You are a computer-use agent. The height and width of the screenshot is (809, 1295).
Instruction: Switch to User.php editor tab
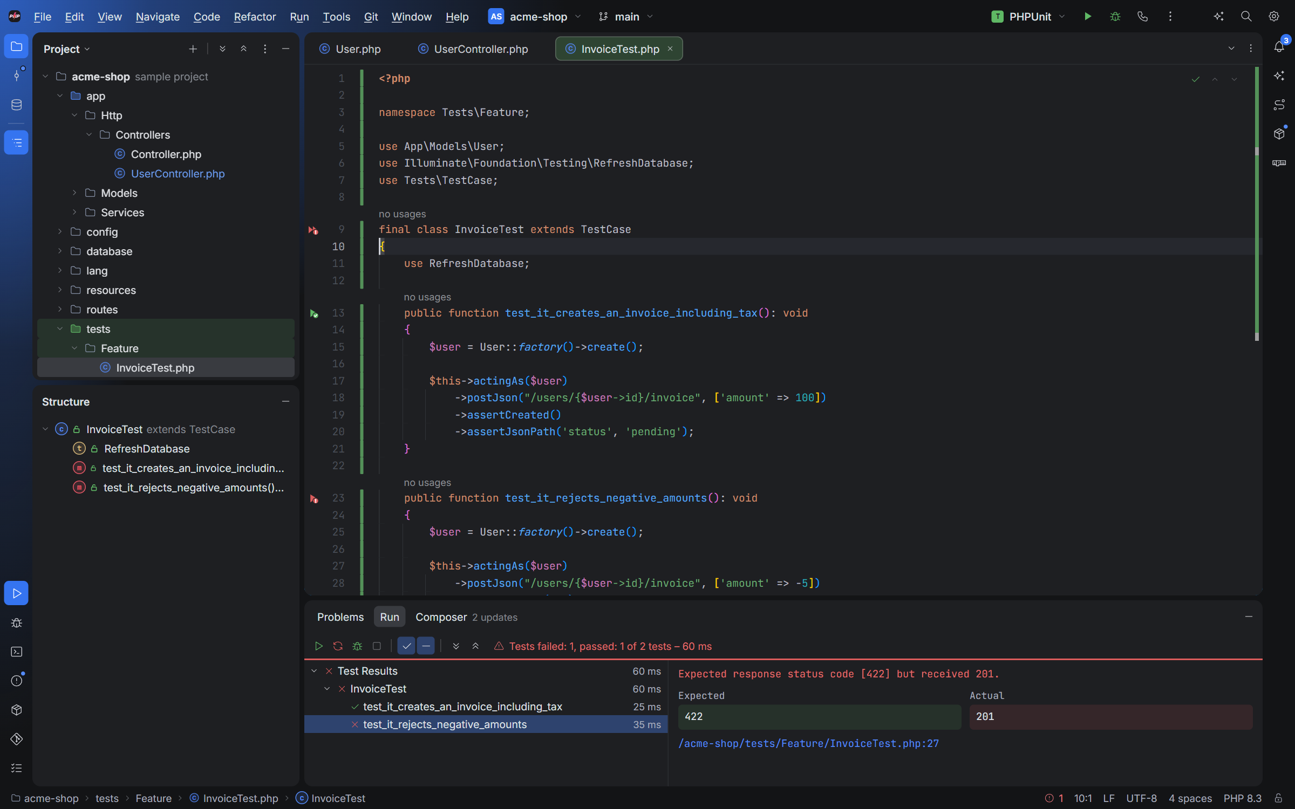350,49
